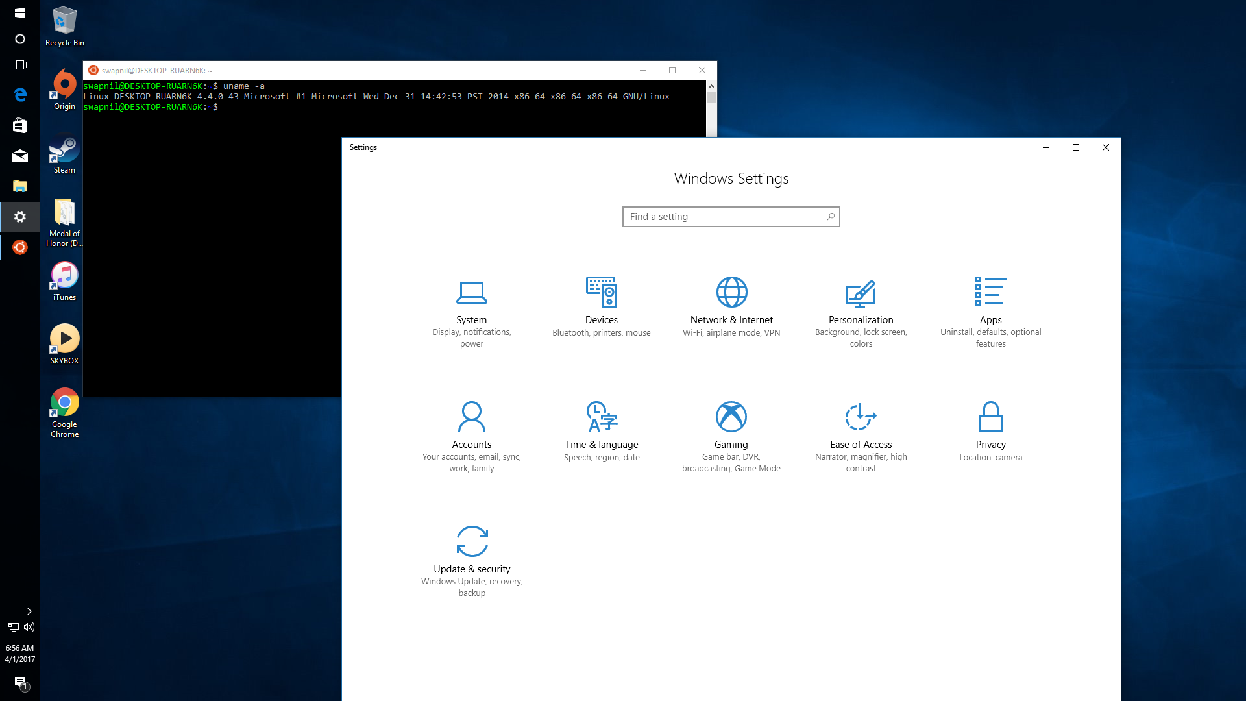The width and height of the screenshot is (1246, 701).
Task: Open the Privacy lock icon
Action: (x=990, y=417)
